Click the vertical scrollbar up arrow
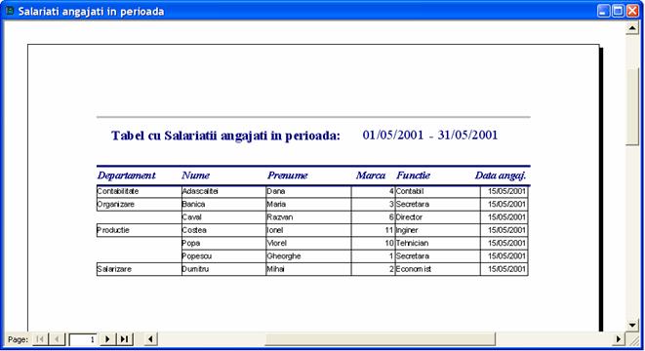Viewport: 645px width, 351px height. tap(632, 28)
